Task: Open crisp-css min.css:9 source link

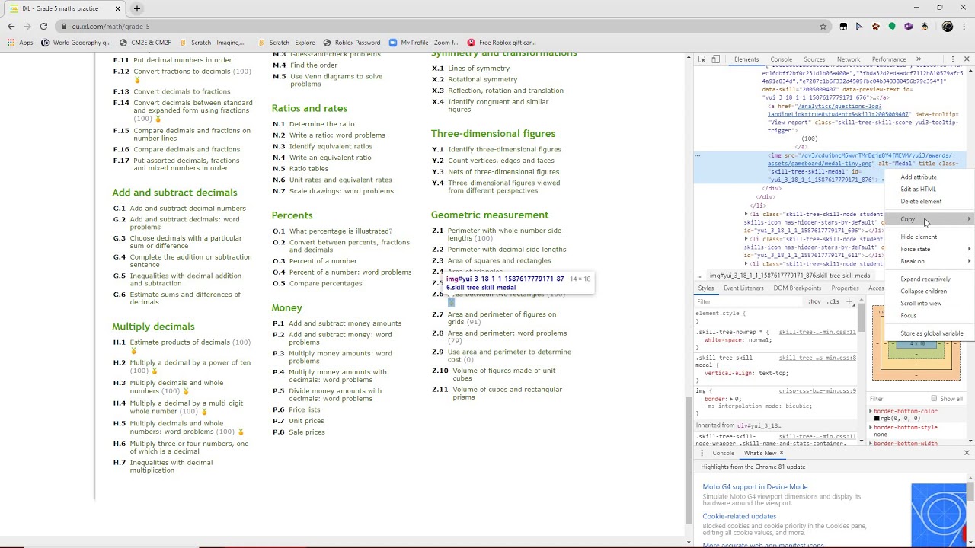Action: [817, 391]
